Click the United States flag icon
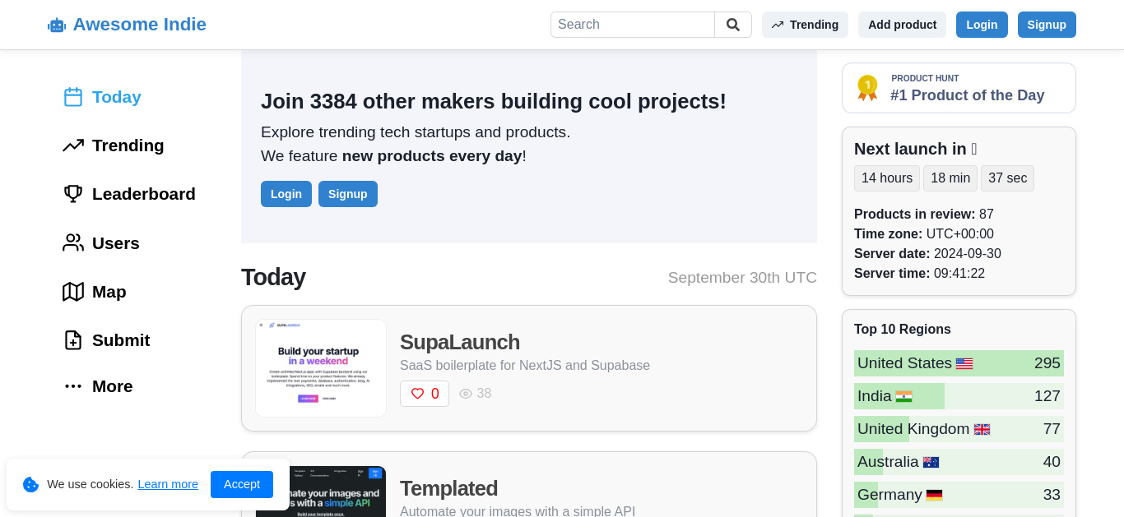Image resolution: width=1124 pixels, height=517 pixels. click(x=964, y=363)
